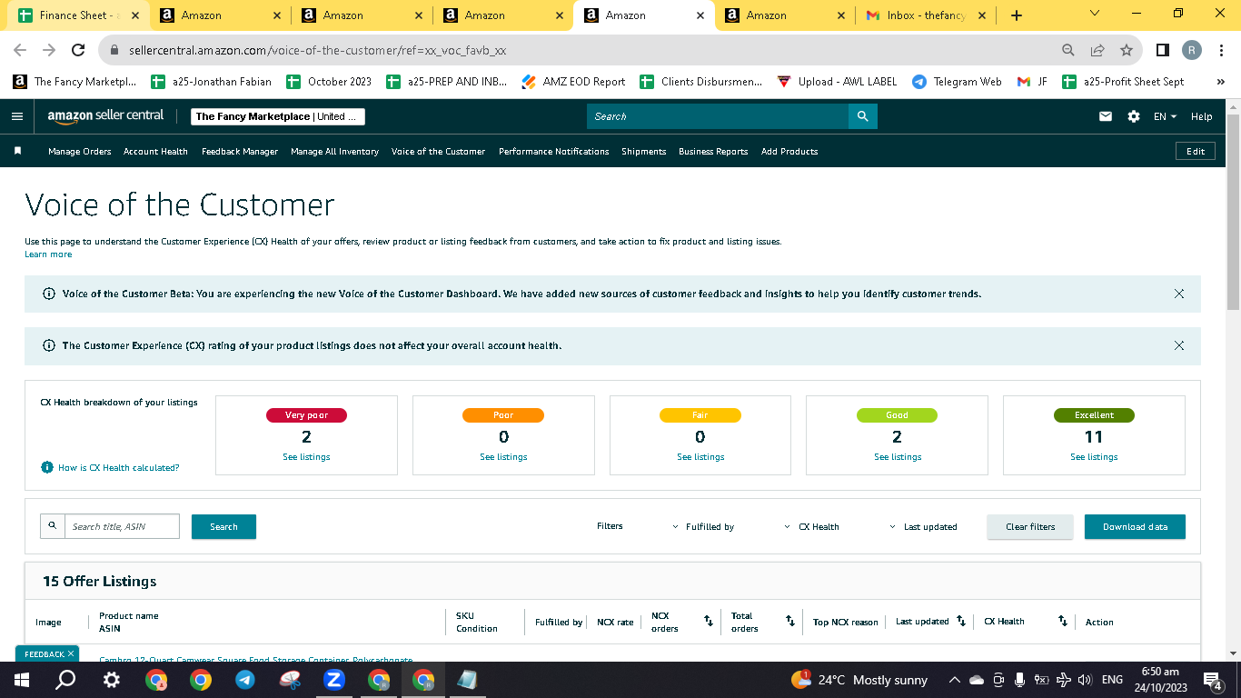Click the Download data button
The height and width of the screenshot is (698, 1241).
pyautogui.click(x=1135, y=527)
